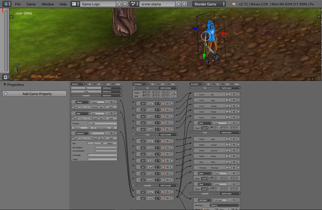Add a new screen layout with plus
Screen dimensions: 322x210
point(119,4)
